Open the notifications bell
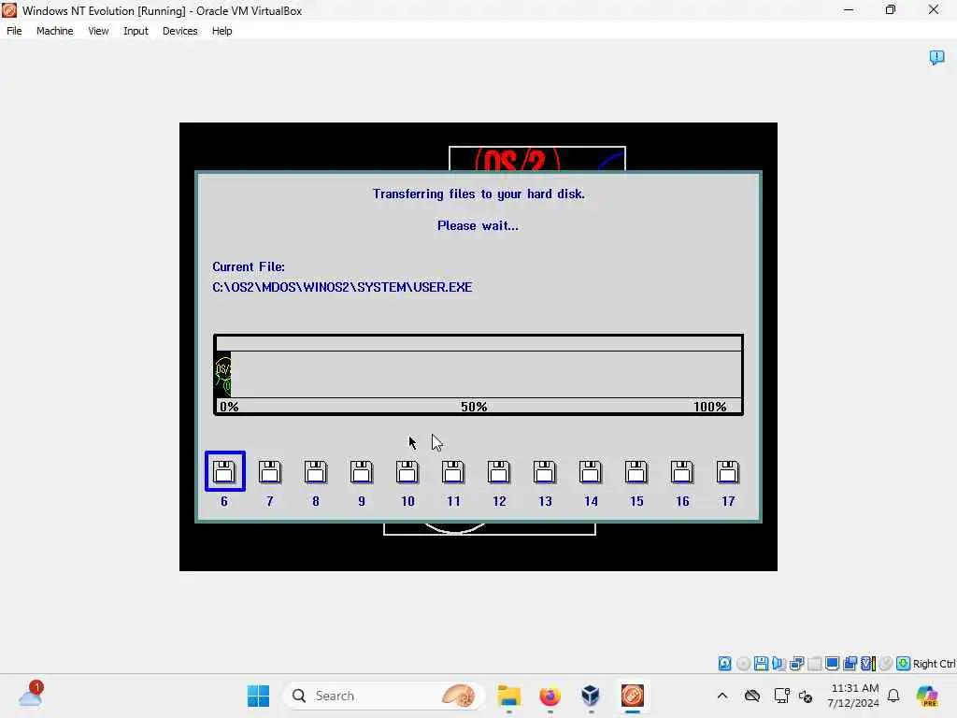This screenshot has height=718, width=957. 893,696
